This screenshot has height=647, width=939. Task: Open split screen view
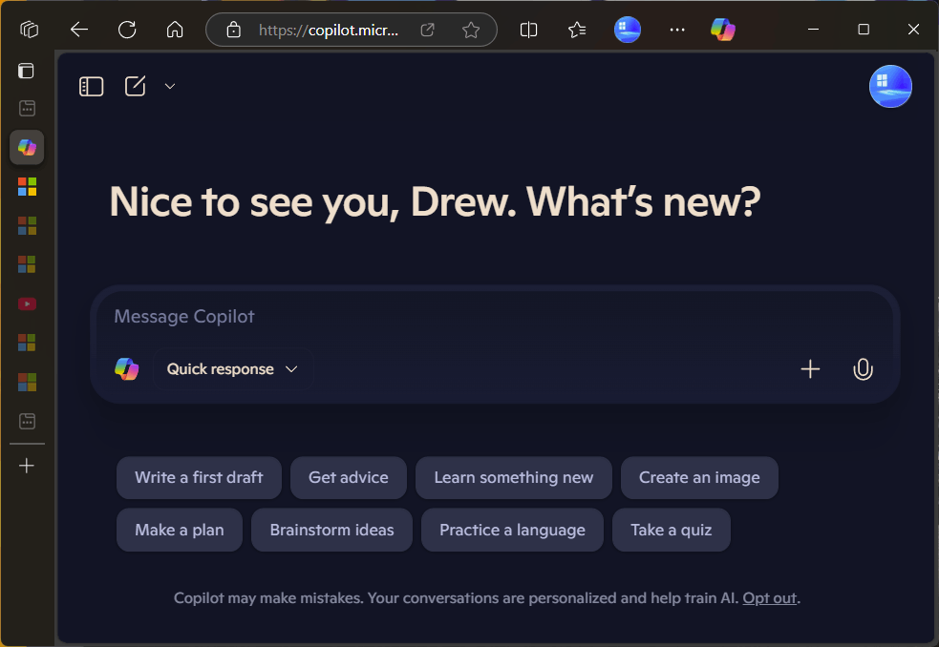point(529,30)
